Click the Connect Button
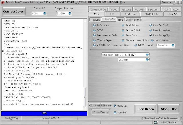Image resolution: width=183 pixels, height=125 pixels. point(14,11)
